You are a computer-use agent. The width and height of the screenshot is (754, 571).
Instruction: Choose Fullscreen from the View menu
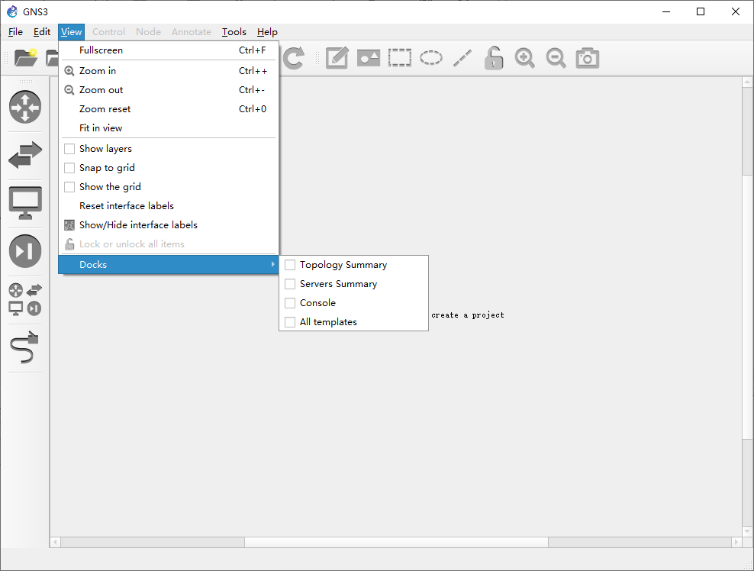coord(169,50)
